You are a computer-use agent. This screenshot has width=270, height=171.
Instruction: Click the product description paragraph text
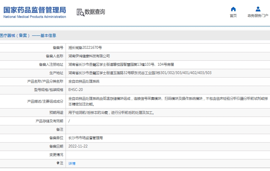coord(168,101)
